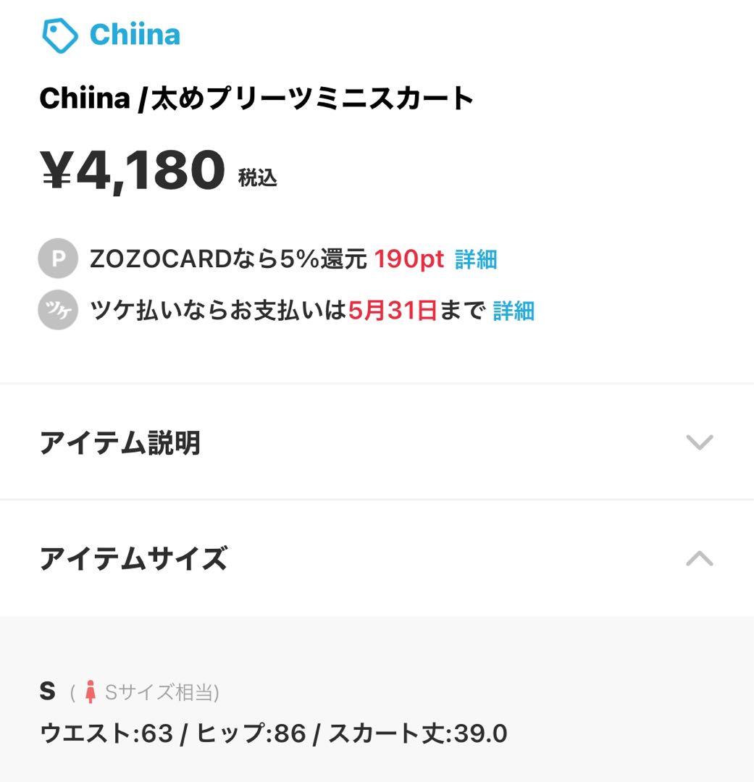Click the 税込 tax-included label
The image size is (754, 782).
pos(257,177)
